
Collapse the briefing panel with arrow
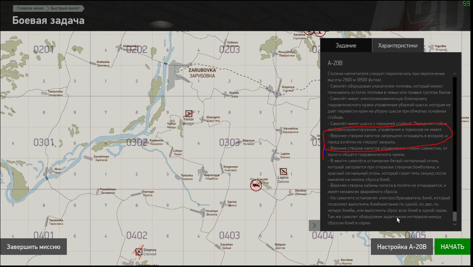(x=314, y=225)
